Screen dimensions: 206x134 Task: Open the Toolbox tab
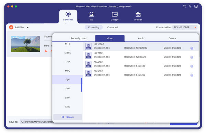[138, 16]
